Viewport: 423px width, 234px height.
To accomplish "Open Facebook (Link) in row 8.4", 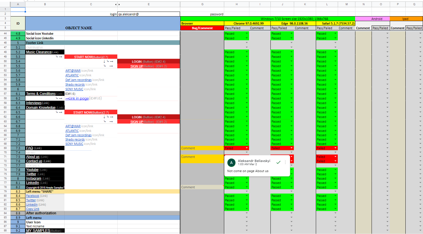I will coord(33,196).
